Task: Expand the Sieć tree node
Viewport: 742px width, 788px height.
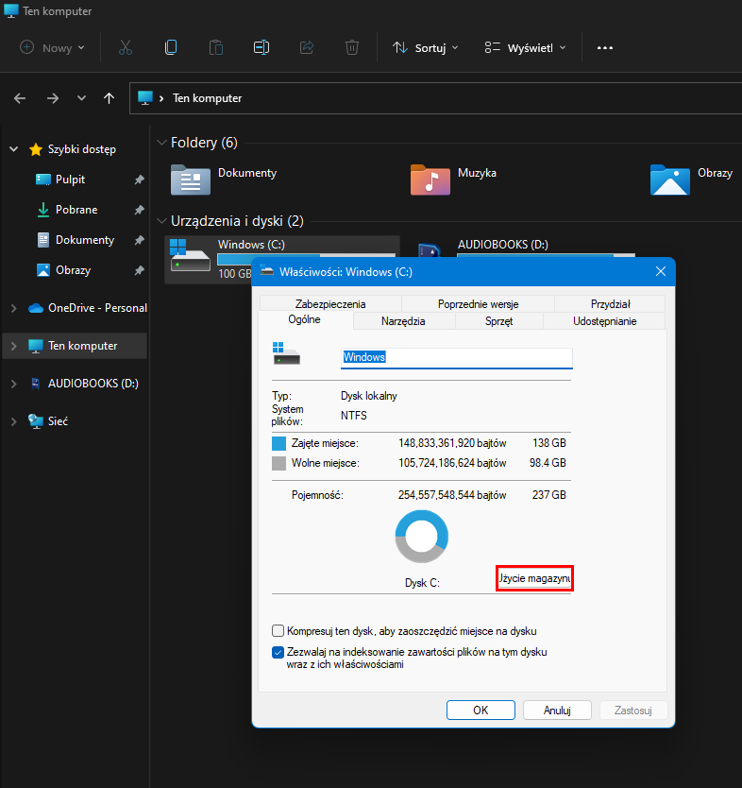Action: coord(14,421)
